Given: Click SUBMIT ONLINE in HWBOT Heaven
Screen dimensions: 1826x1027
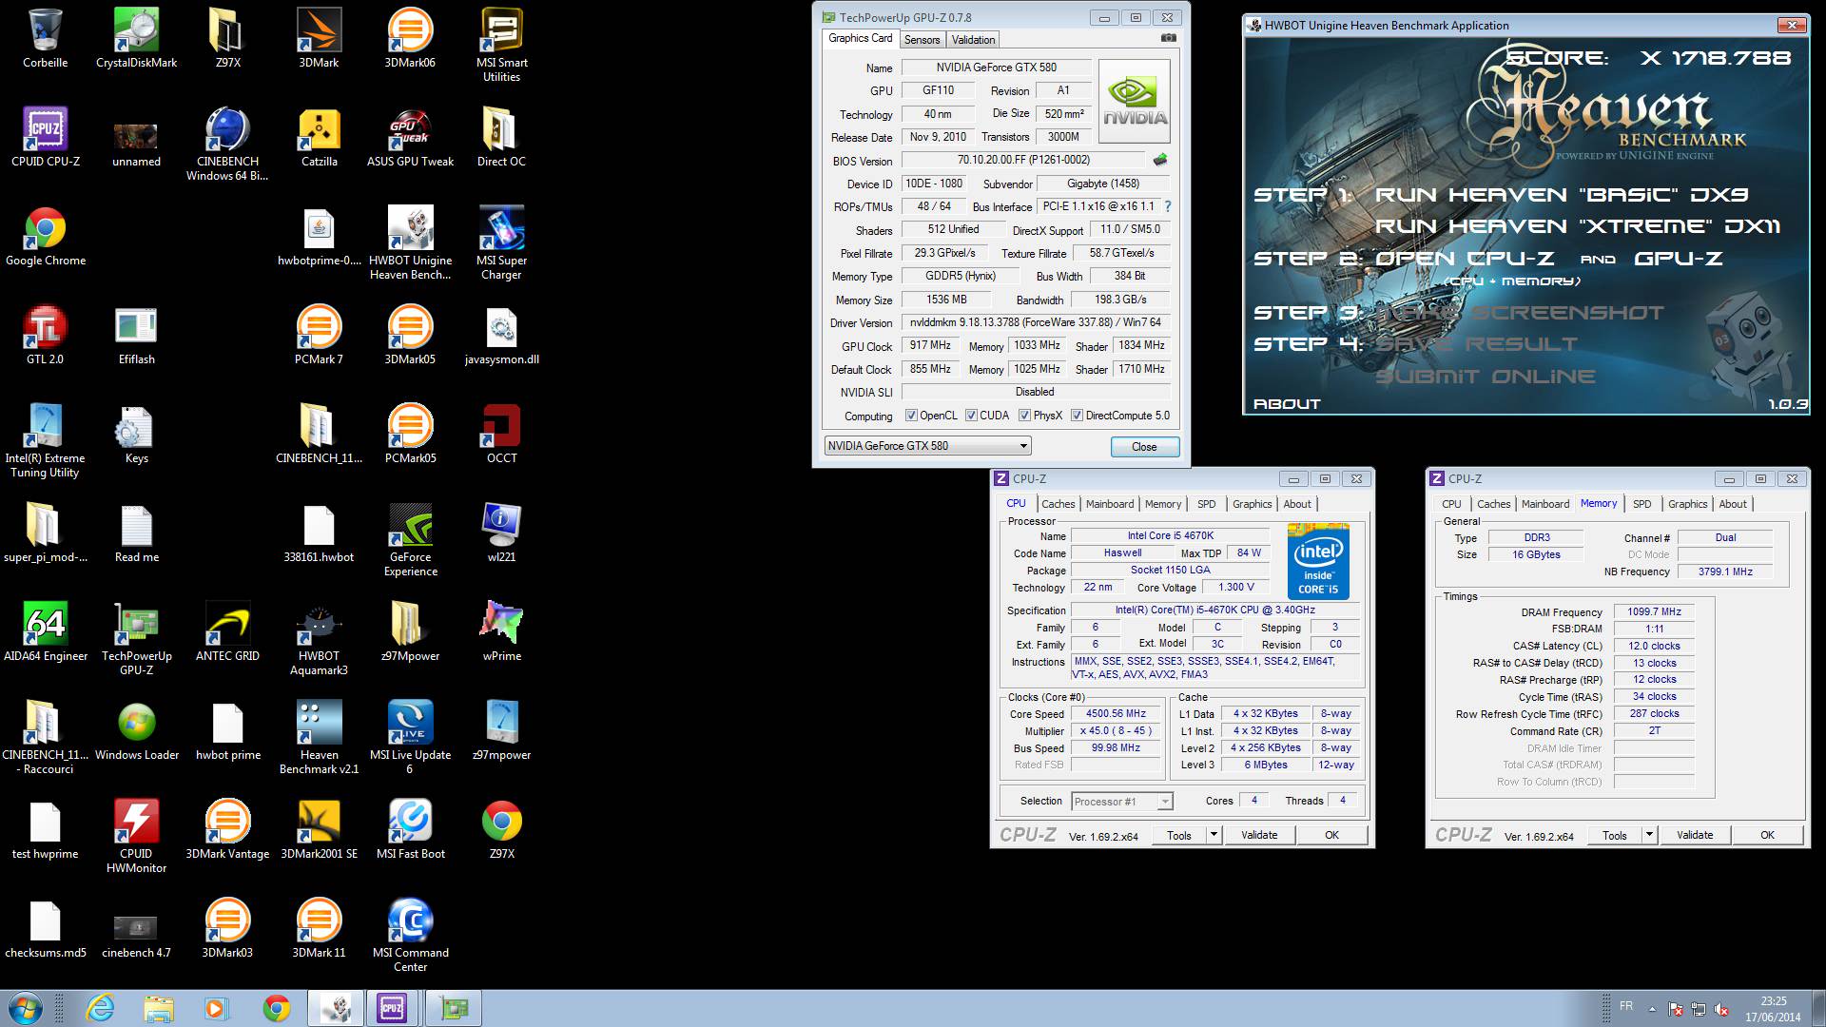Looking at the screenshot, I should point(1486,376).
